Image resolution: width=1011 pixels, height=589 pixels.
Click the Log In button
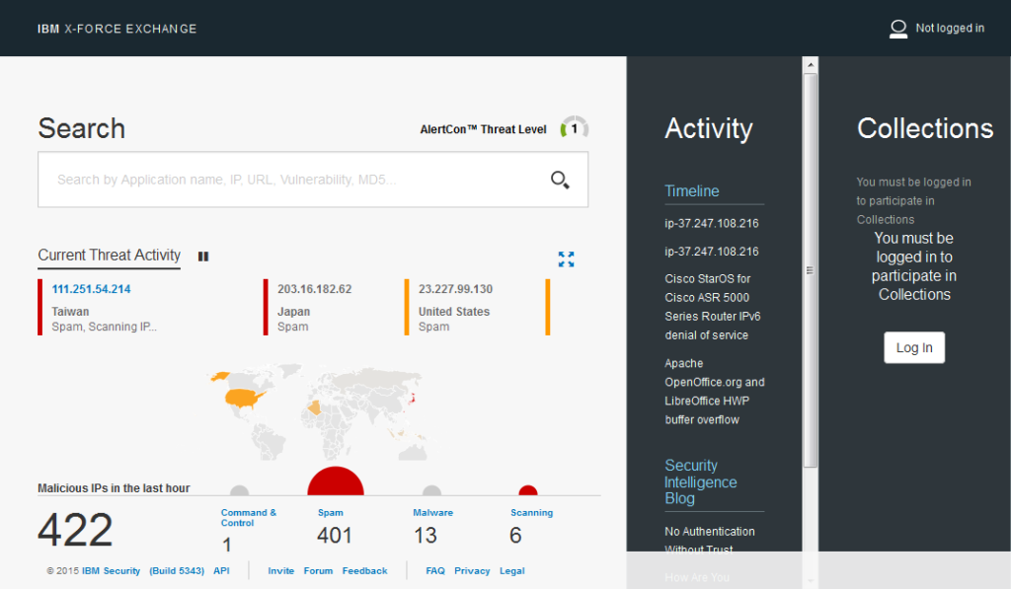click(x=913, y=347)
